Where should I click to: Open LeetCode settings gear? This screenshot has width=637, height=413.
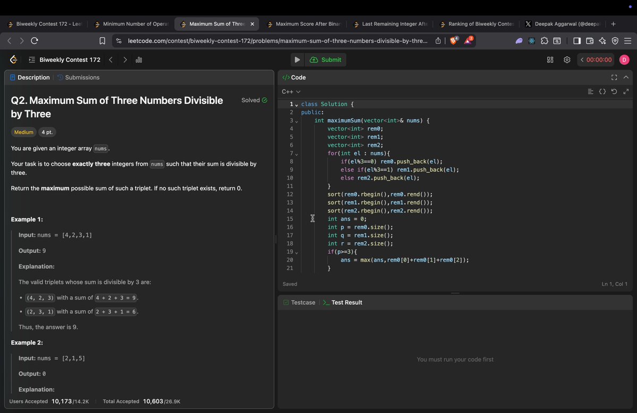click(x=567, y=59)
